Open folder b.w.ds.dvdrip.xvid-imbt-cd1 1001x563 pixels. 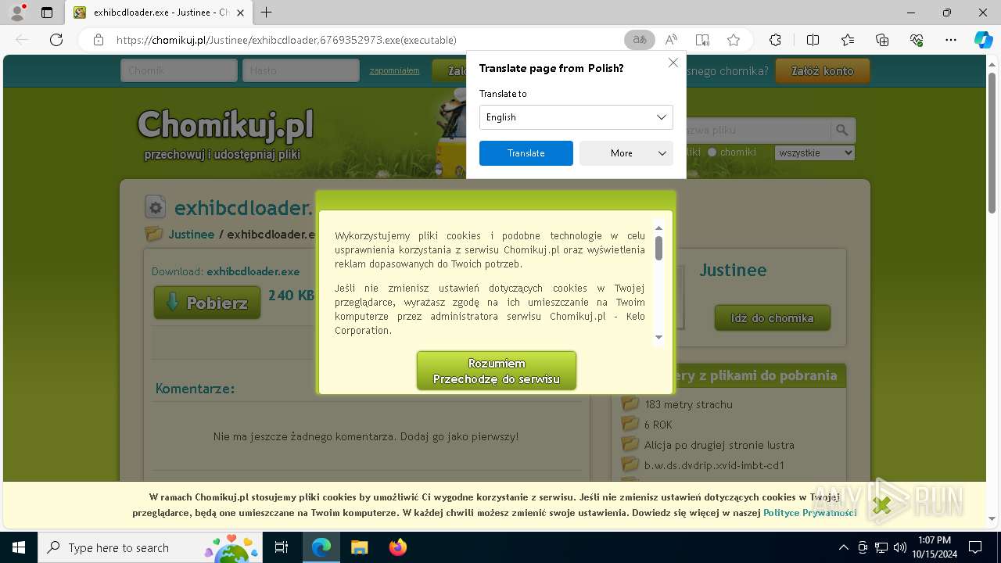click(x=714, y=465)
